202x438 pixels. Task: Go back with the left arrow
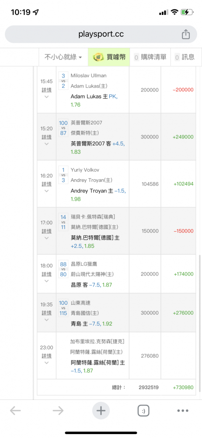[15, 411]
